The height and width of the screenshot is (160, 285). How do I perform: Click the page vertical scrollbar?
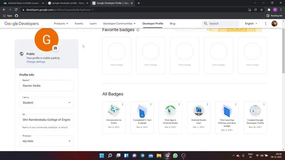283,51
